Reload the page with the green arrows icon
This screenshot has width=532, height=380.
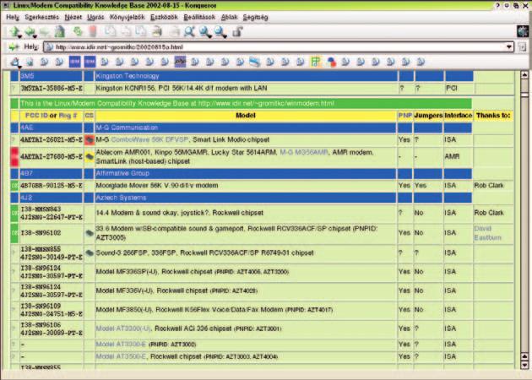tap(79, 31)
